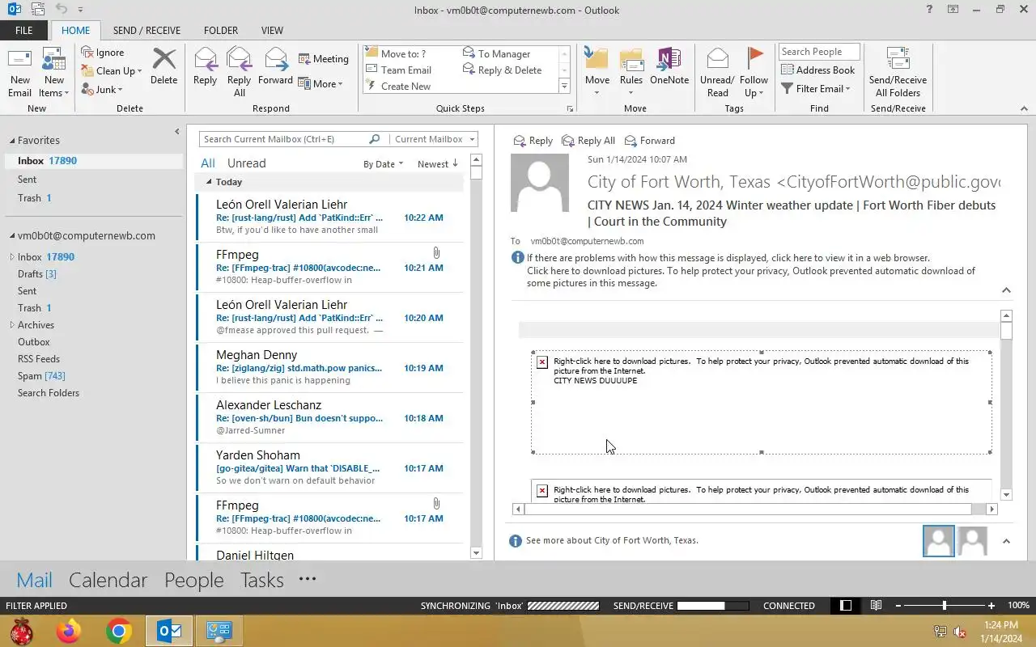
Task: Switch to Normal view in status bar
Action: [x=846, y=605]
